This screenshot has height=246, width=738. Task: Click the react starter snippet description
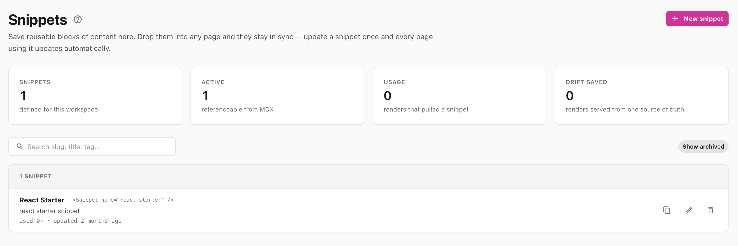pyautogui.click(x=49, y=211)
